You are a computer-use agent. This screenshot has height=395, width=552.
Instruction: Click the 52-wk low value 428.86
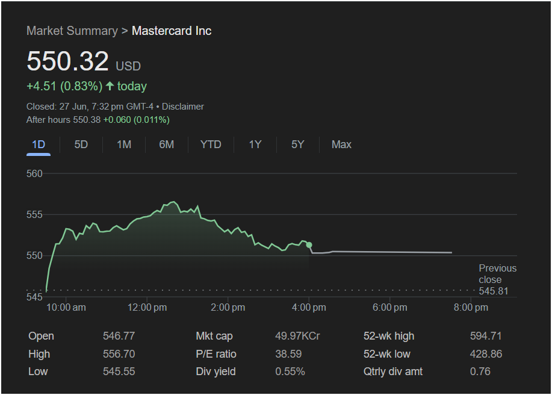486,354
